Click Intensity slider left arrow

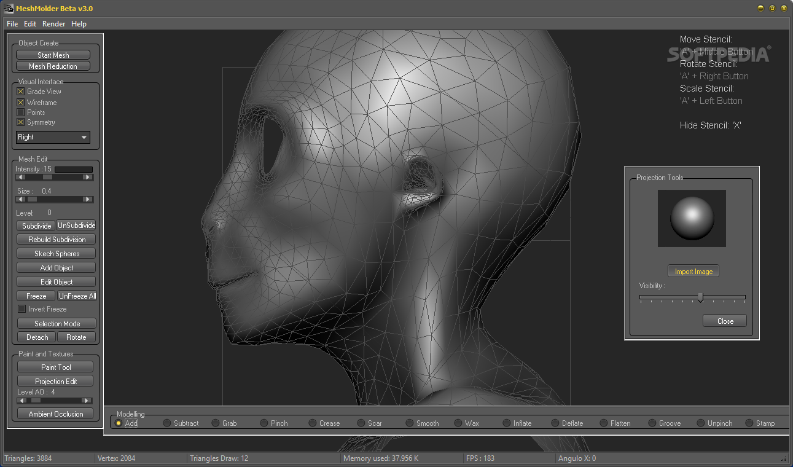pyautogui.click(x=20, y=177)
